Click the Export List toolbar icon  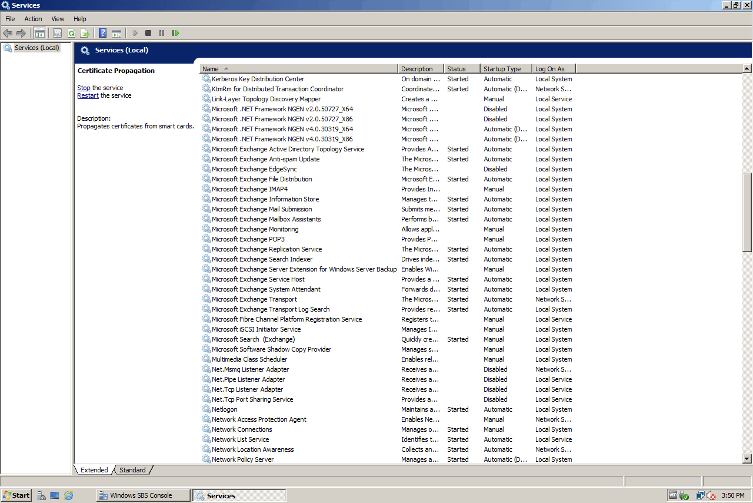point(85,33)
